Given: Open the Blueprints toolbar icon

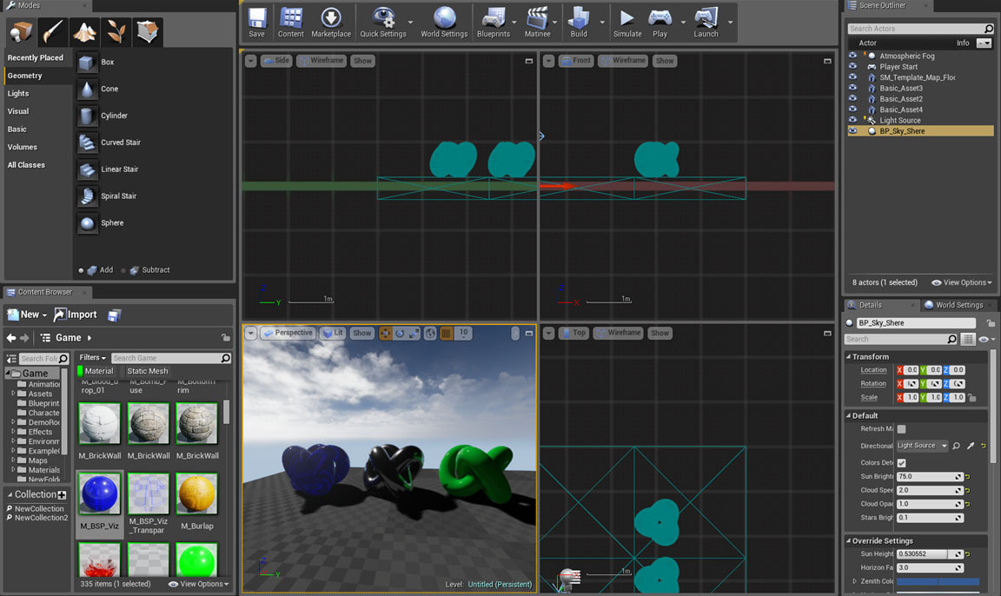Looking at the screenshot, I should 494,19.
